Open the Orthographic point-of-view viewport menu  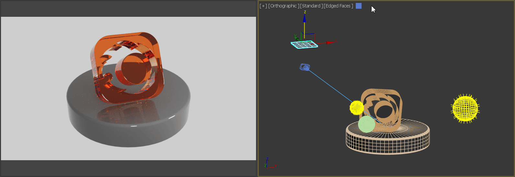(x=284, y=6)
